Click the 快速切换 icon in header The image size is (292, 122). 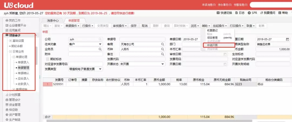[x=218, y=13]
